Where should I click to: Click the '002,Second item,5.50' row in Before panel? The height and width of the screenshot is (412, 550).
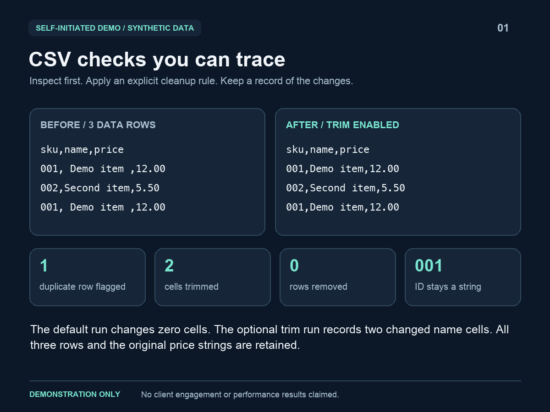pyautogui.click(x=100, y=188)
